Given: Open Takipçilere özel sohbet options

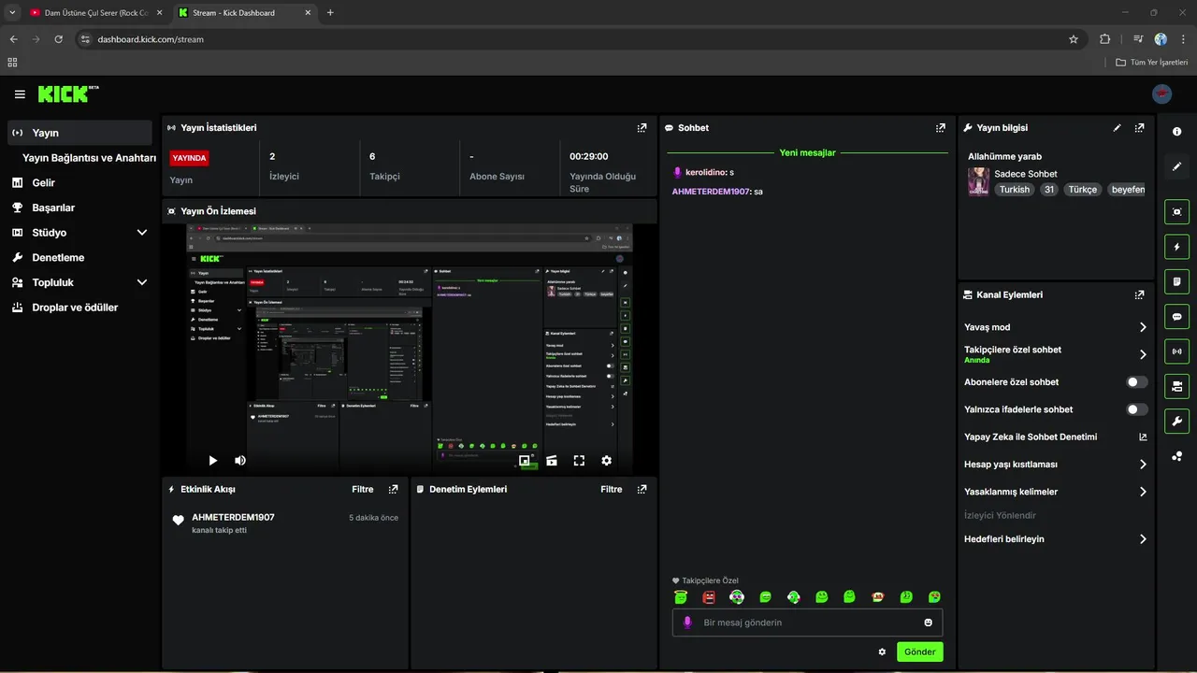Looking at the screenshot, I should pyautogui.click(x=1055, y=354).
